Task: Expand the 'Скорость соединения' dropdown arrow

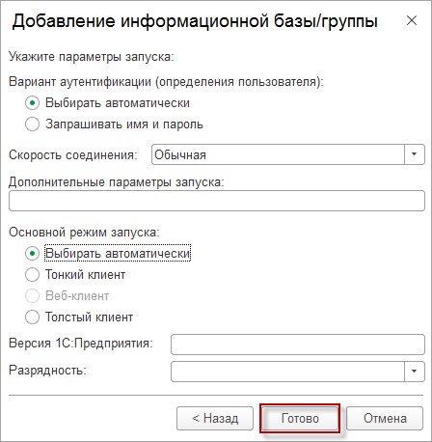Action: 414,154
